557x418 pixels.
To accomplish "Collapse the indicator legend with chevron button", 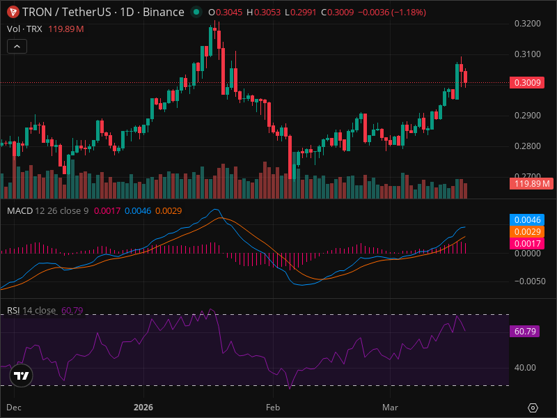I will pyautogui.click(x=17, y=47).
